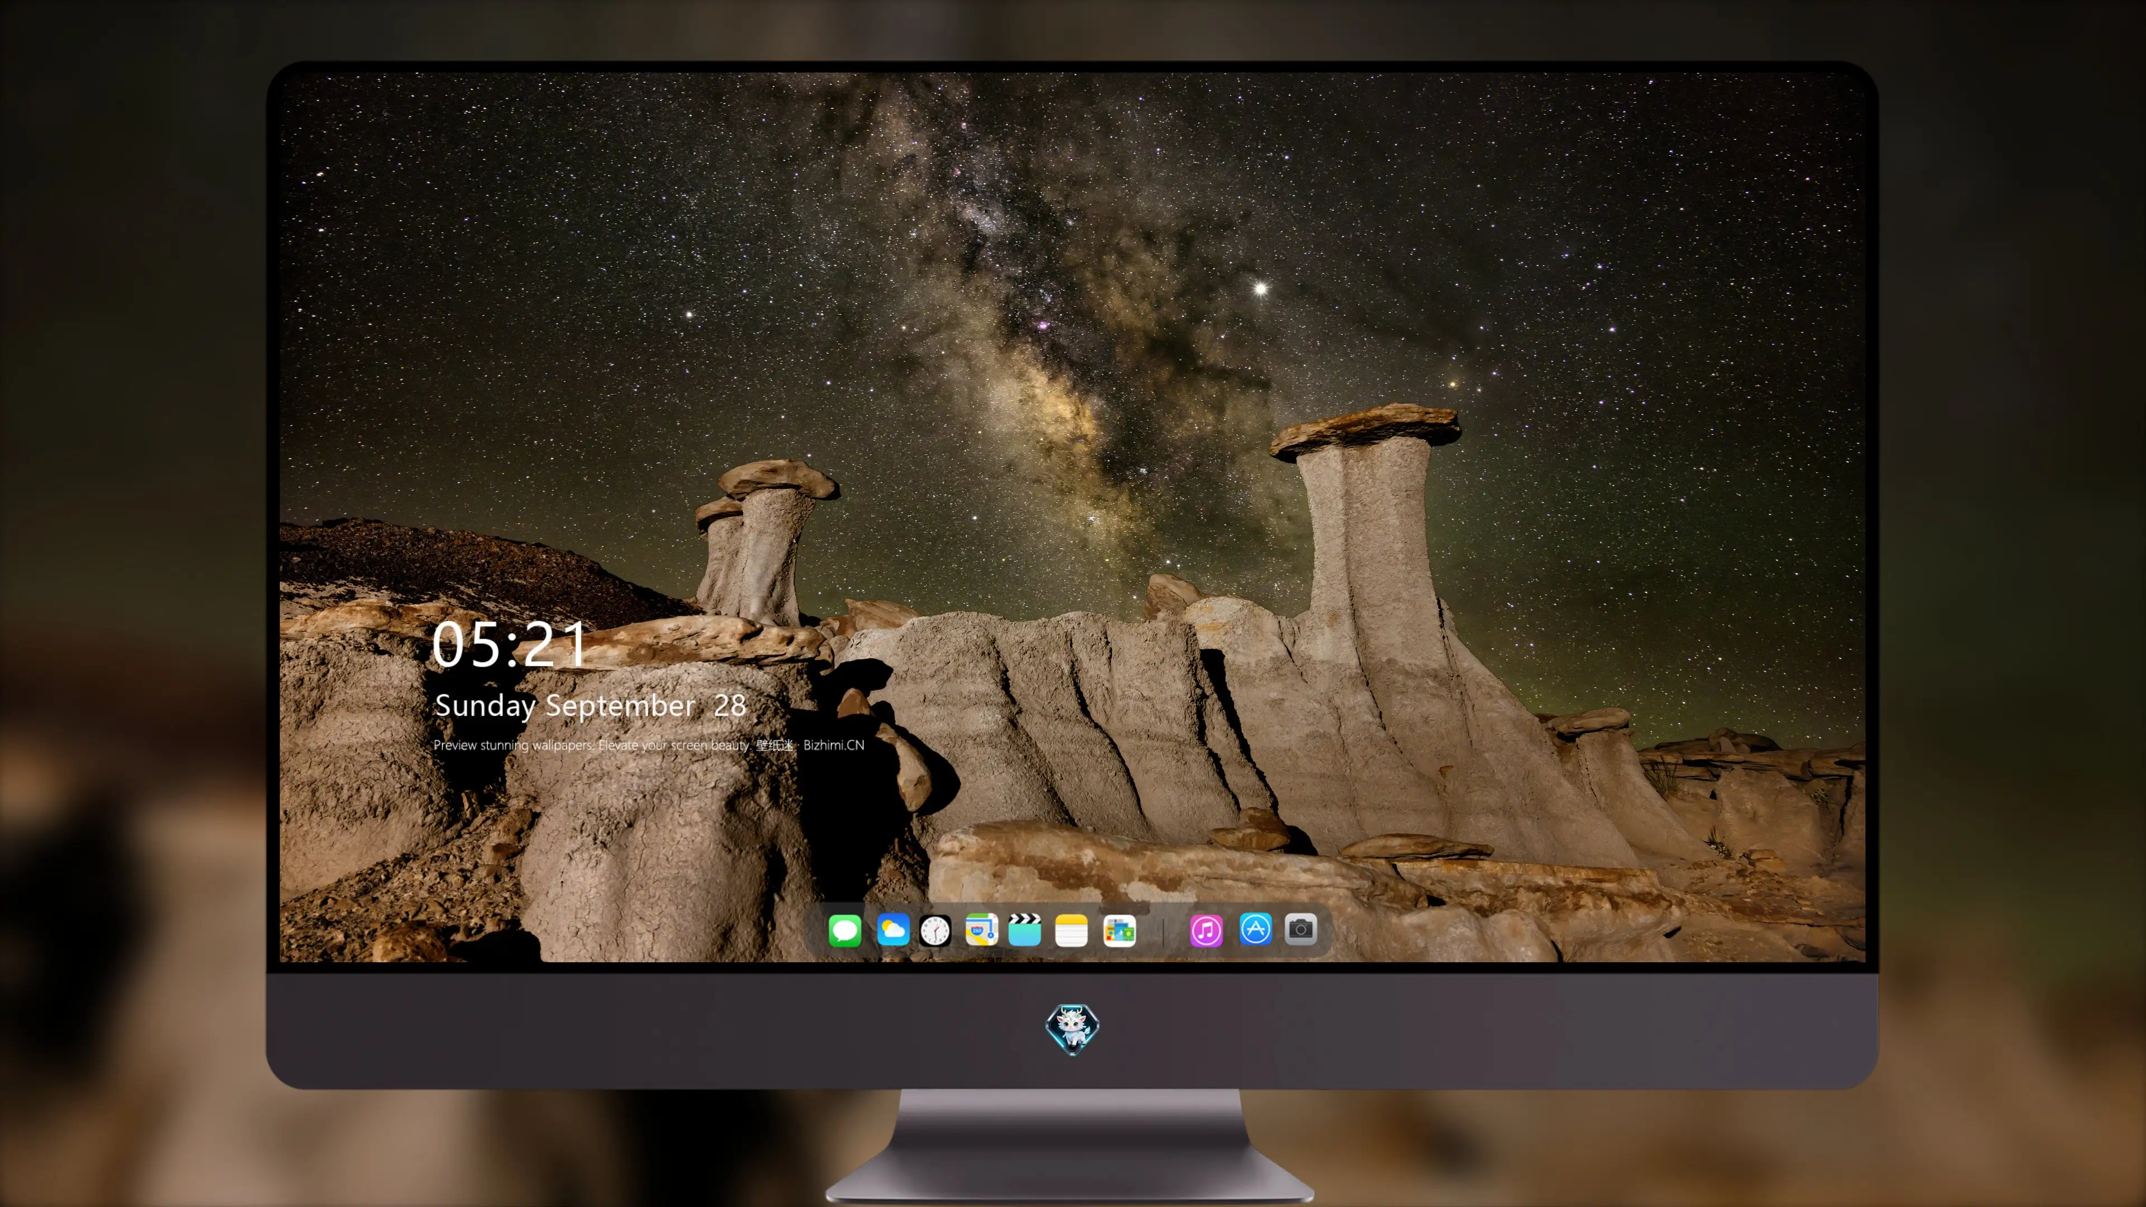Open the Clock app in the dock
Viewport: 2146px width, 1207px height.
click(935, 930)
